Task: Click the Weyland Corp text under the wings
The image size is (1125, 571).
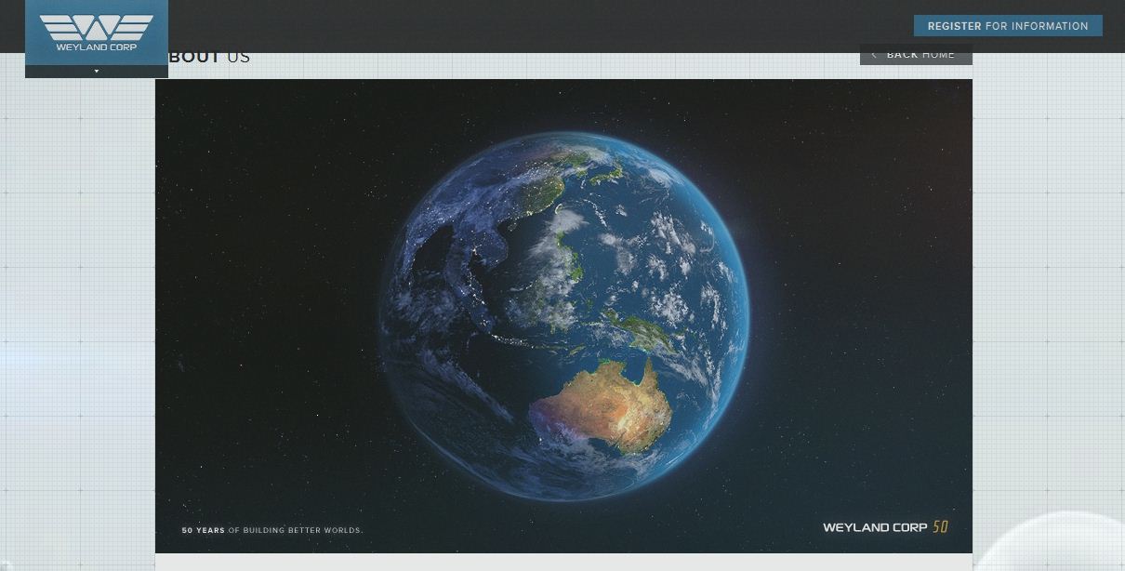Action: point(96,46)
